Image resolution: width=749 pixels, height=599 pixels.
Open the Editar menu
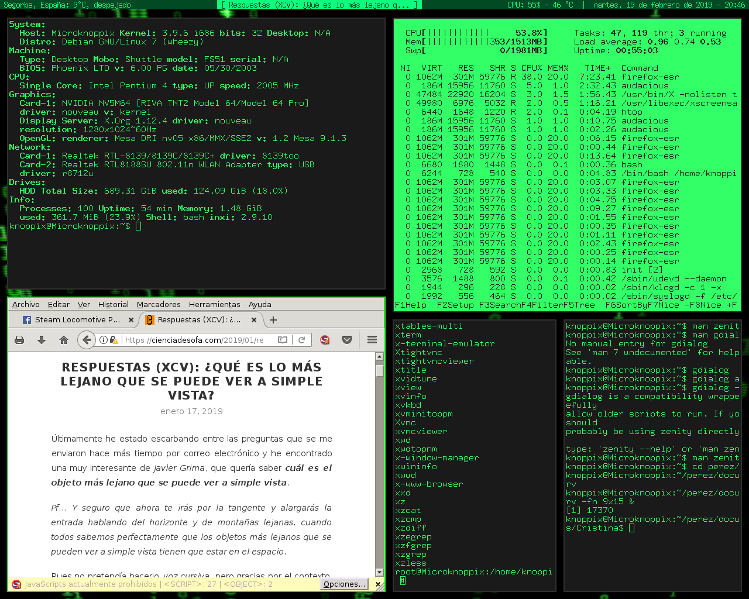[x=59, y=304]
